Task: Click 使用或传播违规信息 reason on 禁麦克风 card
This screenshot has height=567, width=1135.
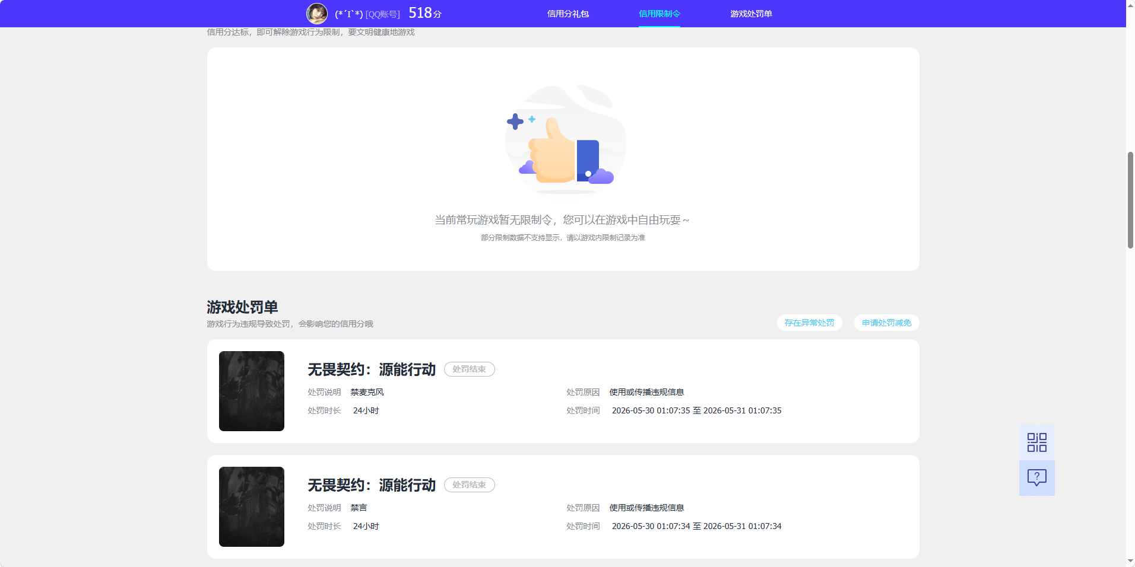Action: [646, 392]
